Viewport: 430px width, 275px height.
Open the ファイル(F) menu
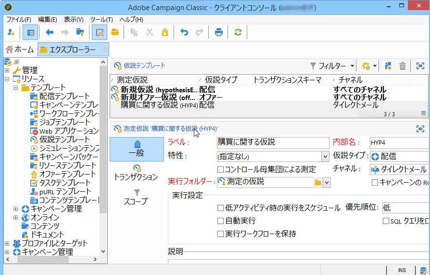coord(19,20)
